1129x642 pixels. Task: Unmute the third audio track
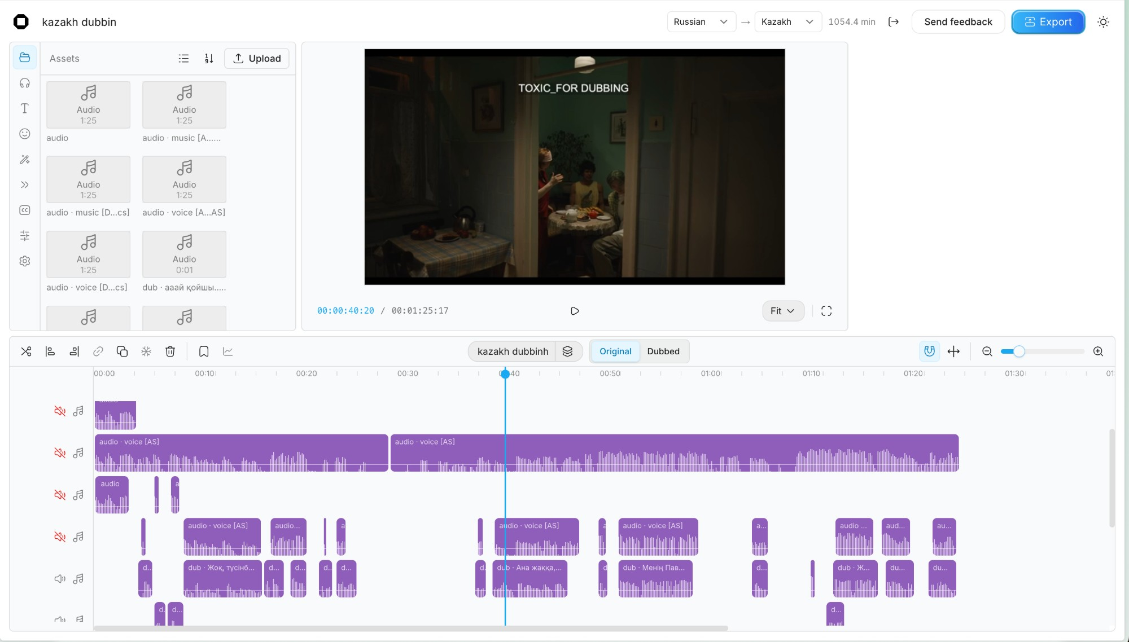[60, 495]
